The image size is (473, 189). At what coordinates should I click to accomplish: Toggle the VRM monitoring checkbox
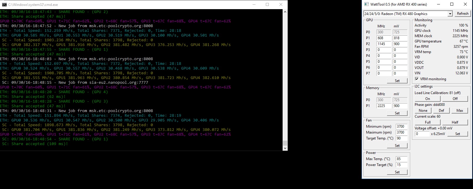click(x=417, y=79)
